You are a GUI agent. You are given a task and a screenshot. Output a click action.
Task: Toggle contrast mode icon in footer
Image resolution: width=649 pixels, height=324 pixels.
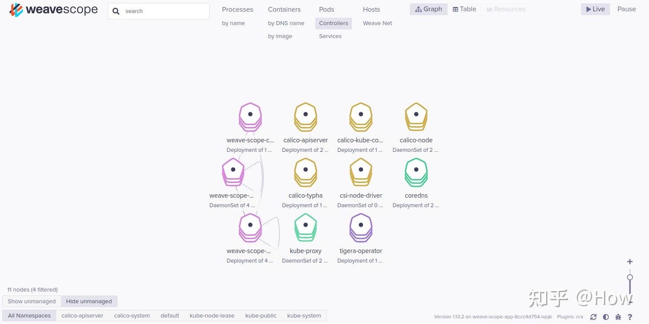pos(606,317)
